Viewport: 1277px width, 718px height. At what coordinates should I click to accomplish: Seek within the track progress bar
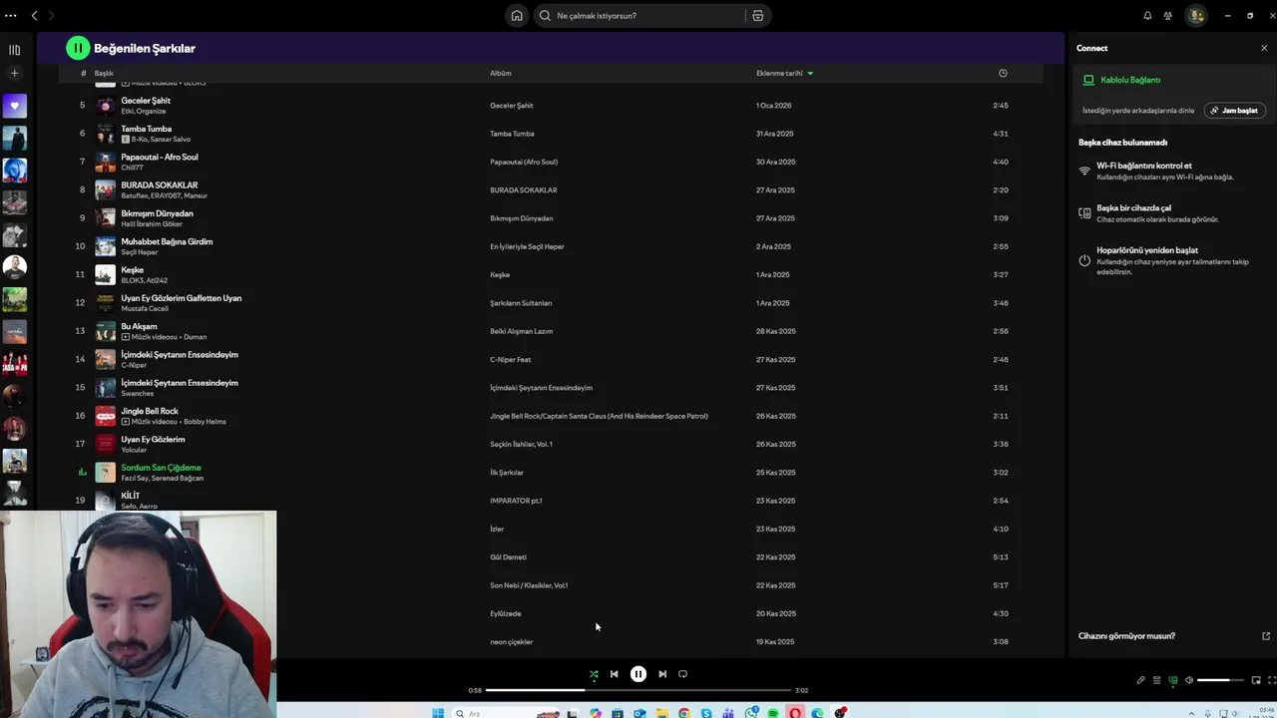tap(638, 690)
